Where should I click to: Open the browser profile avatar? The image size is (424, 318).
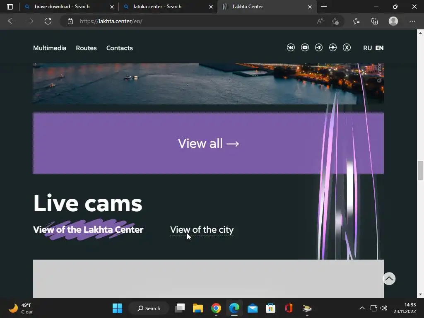coord(393,21)
